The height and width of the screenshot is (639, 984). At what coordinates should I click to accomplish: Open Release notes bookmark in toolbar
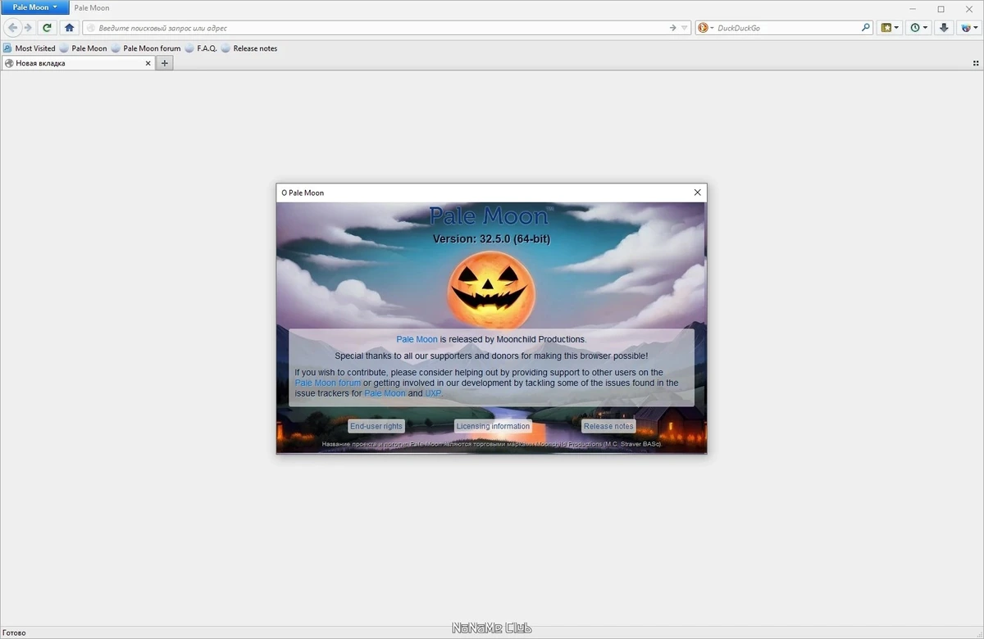(x=249, y=48)
